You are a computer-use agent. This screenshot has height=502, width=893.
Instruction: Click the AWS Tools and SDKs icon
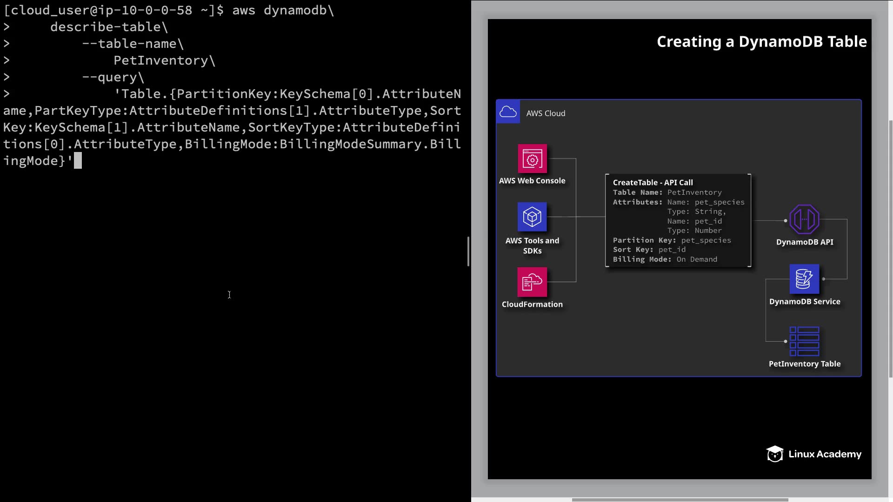coord(532,217)
